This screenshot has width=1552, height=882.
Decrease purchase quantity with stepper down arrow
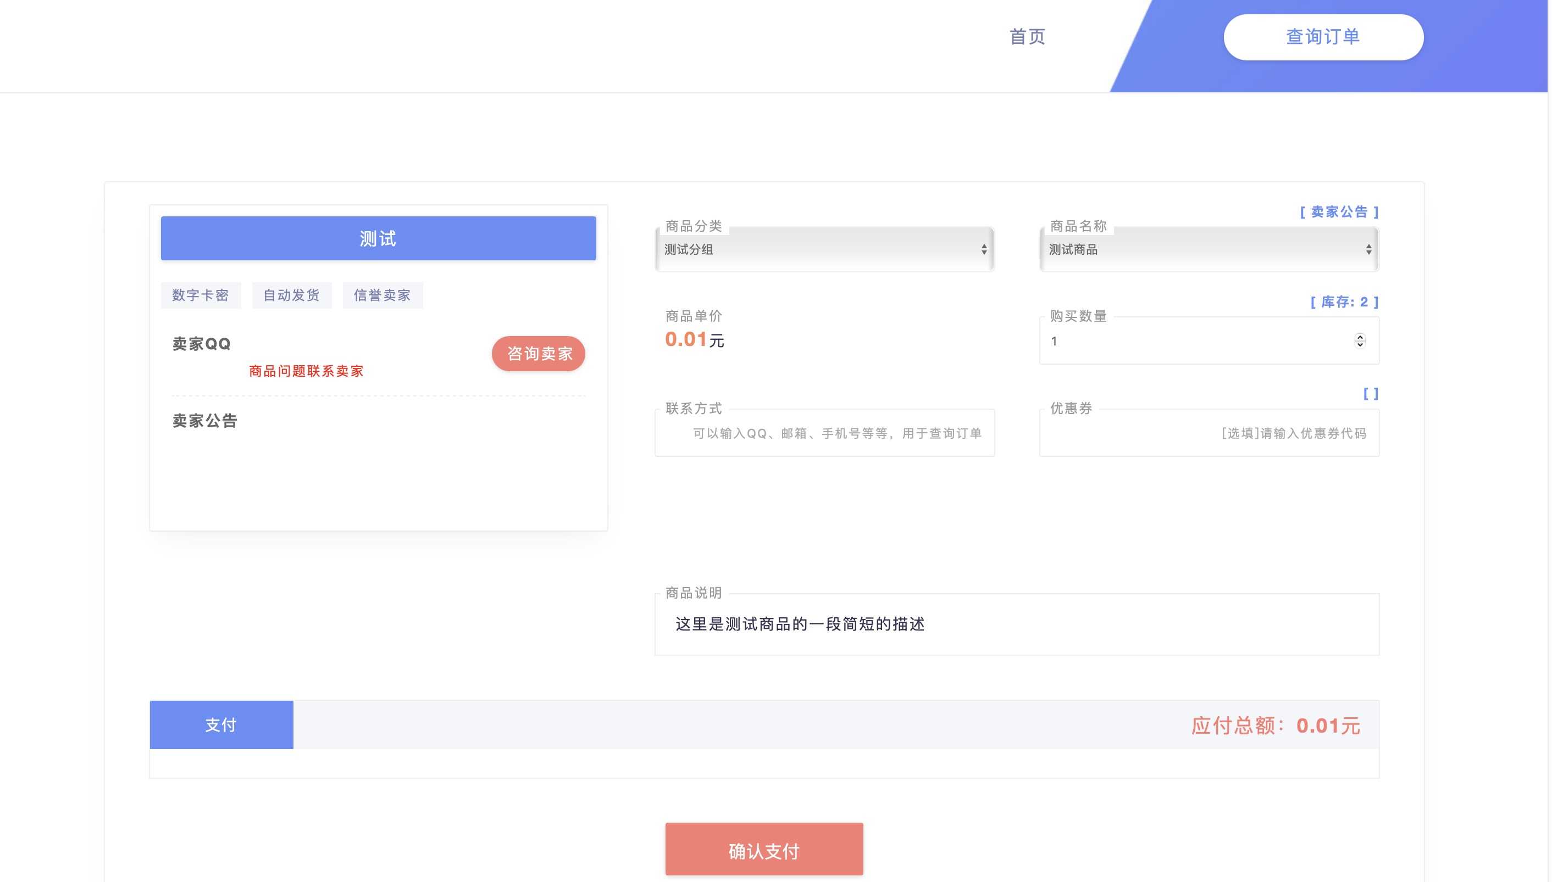click(x=1361, y=346)
